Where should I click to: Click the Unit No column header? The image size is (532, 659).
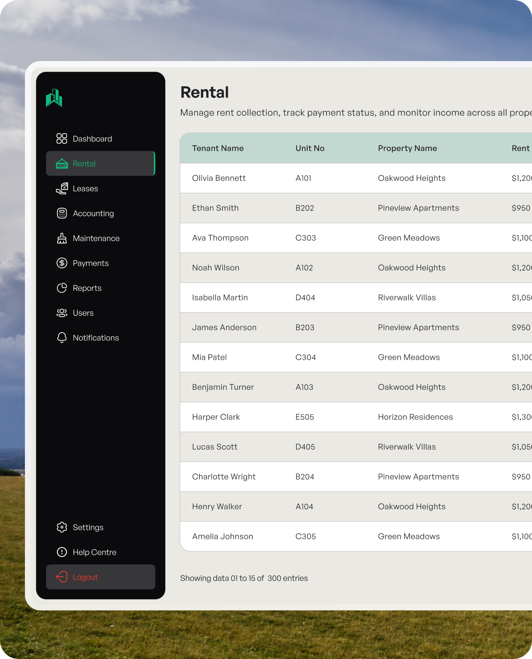point(310,148)
